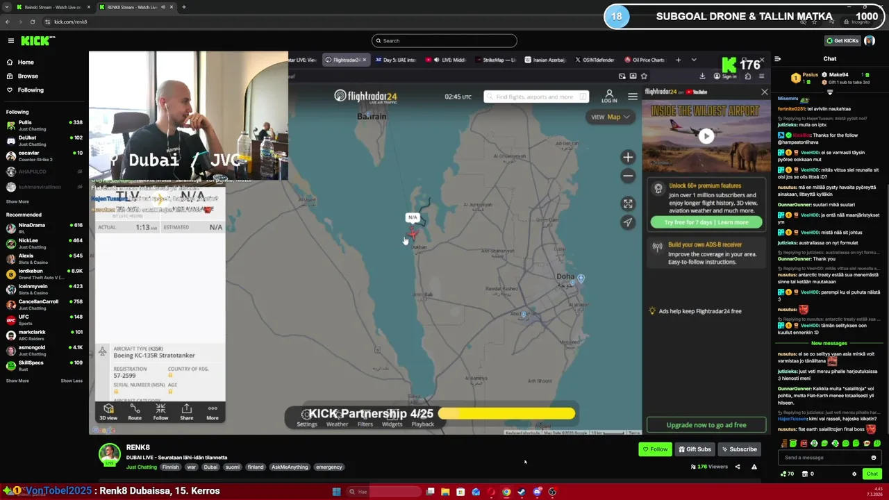Click Find flights, airports search box
Screen dimensions: 889x500
[536, 97]
